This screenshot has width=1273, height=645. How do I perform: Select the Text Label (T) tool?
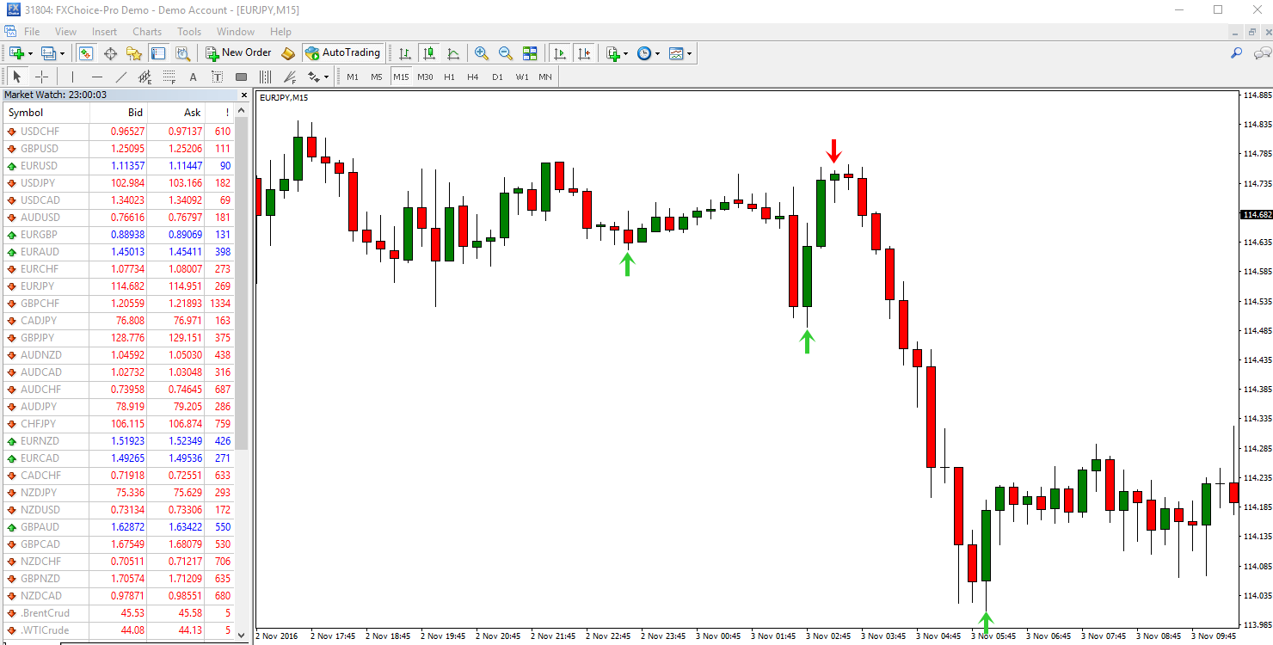coord(217,77)
